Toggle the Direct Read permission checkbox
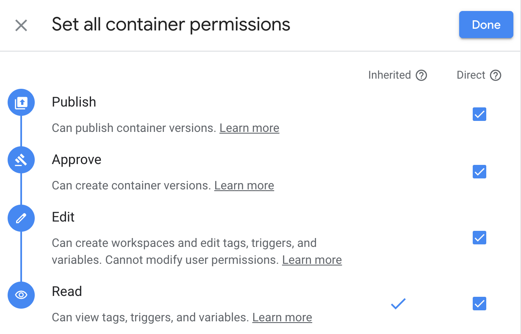 tap(479, 304)
